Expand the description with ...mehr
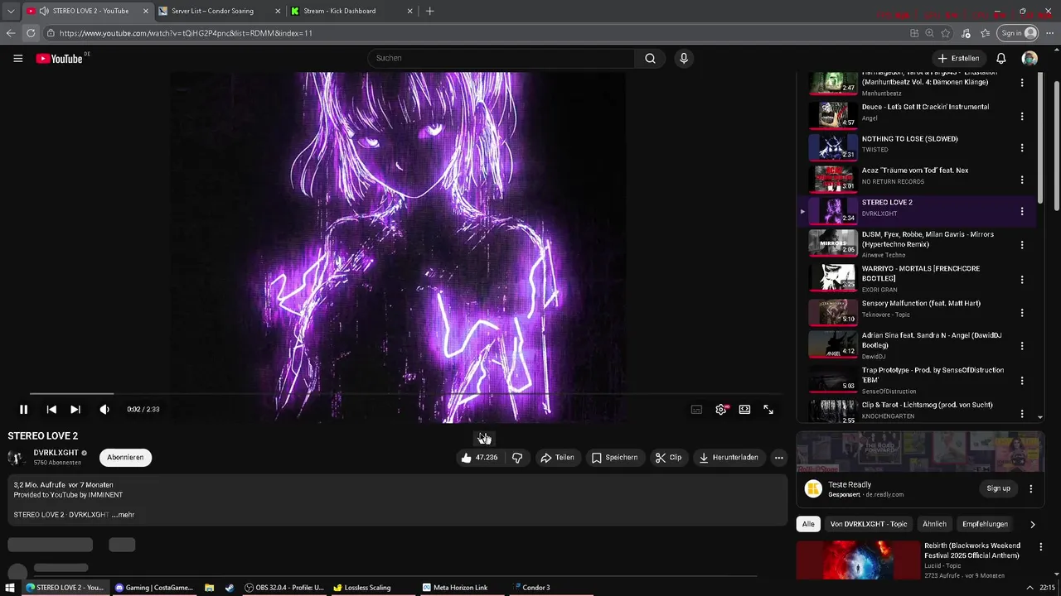1061x596 pixels. [x=123, y=514]
